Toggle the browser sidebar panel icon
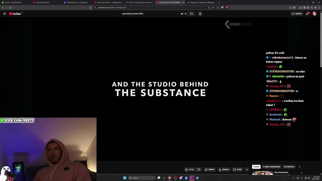 [304, 8]
